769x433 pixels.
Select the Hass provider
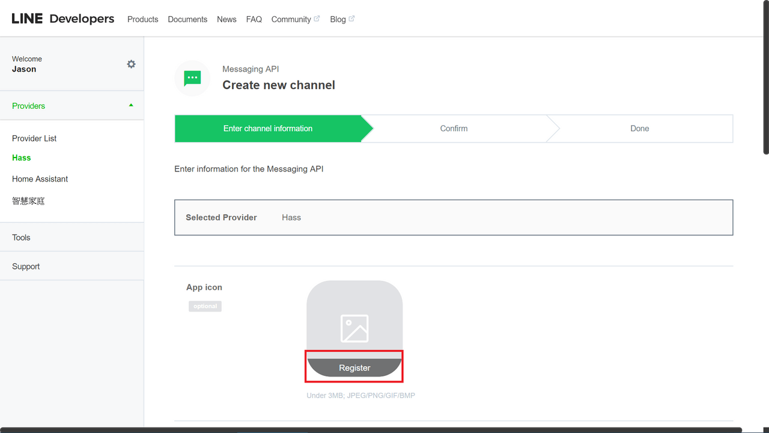21,158
